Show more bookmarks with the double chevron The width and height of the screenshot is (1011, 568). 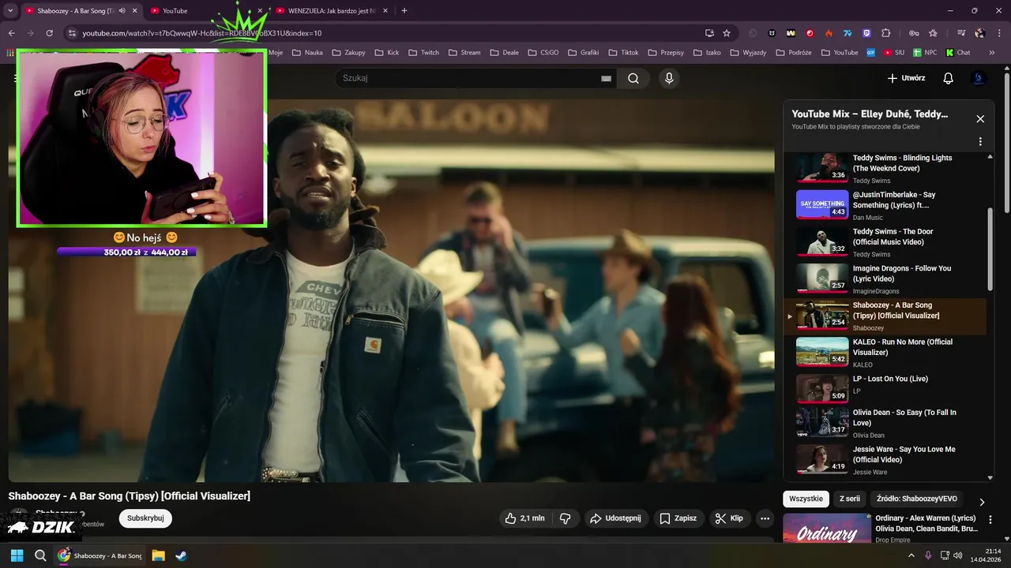click(993, 53)
